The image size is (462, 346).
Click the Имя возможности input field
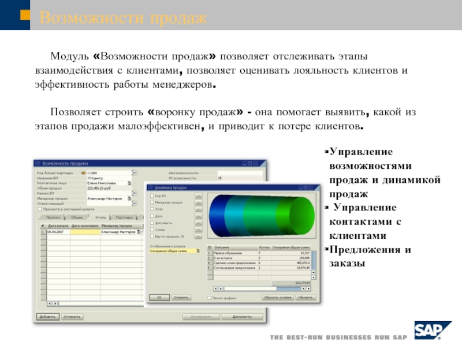[240, 173]
